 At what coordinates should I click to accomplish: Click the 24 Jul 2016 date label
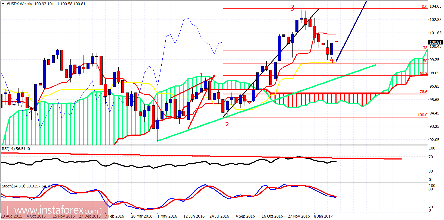(x=219, y=216)
